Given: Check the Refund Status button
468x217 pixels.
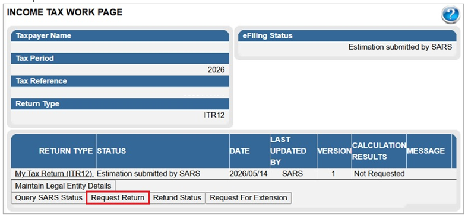Looking at the screenshot, I should click(x=178, y=197).
